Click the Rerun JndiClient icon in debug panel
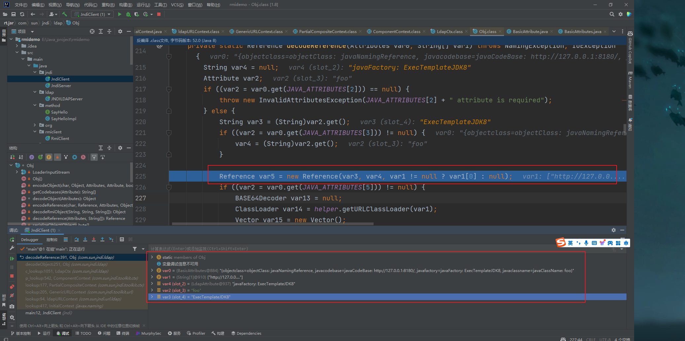 12,239
